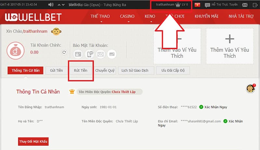Click the Thay Đổi Mật Khẩu button

click(33, 142)
